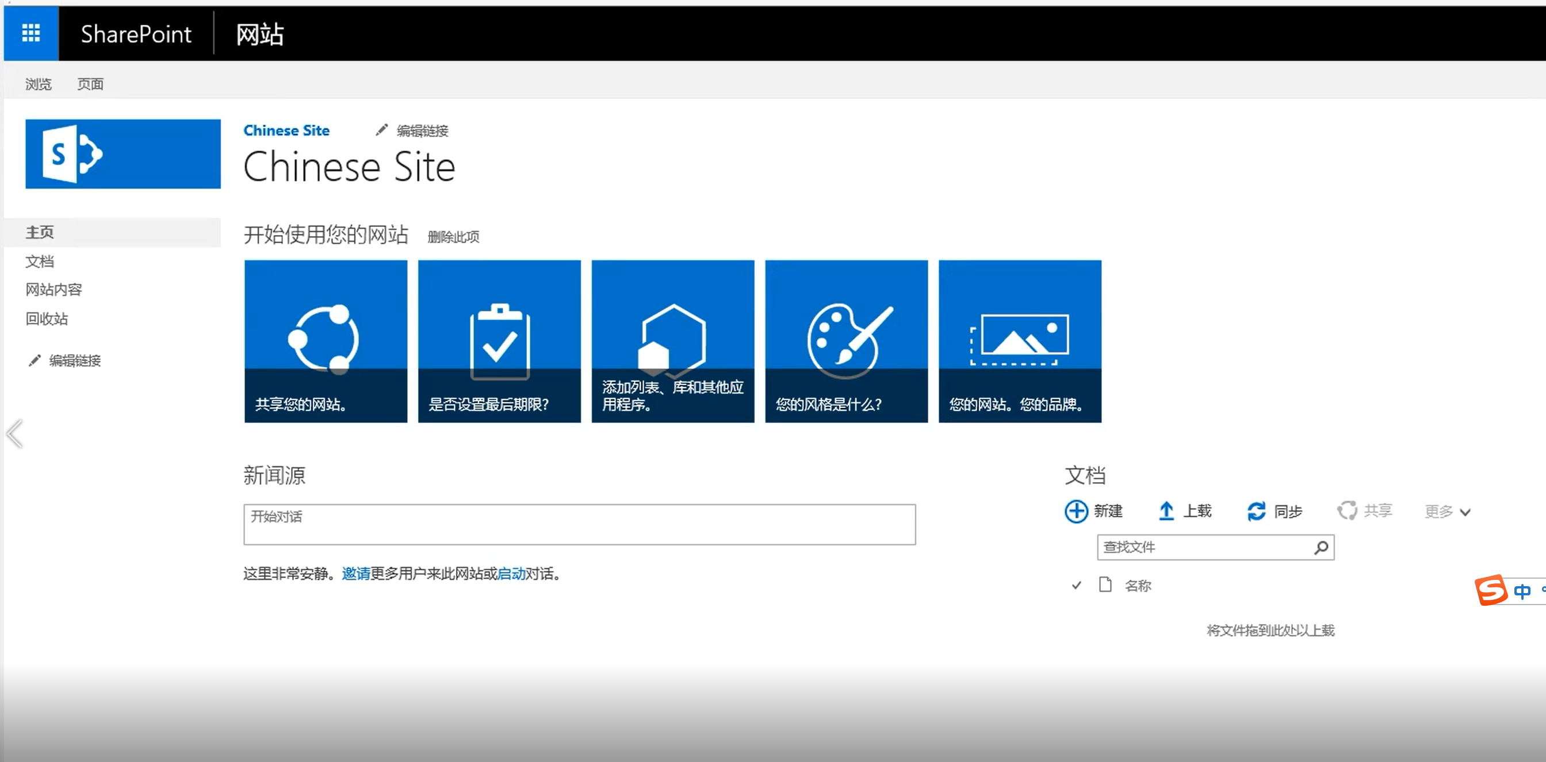Viewport: 1546px width, 762px height.
Task: Click the 开始对话 newsfeed text box
Action: (x=579, y=524)
